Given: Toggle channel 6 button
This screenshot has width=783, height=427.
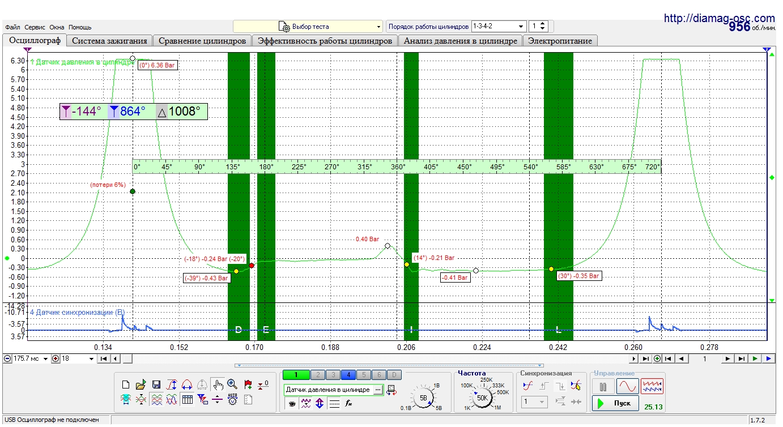Looking at the screenshot, I should click(x=380, y=375).
